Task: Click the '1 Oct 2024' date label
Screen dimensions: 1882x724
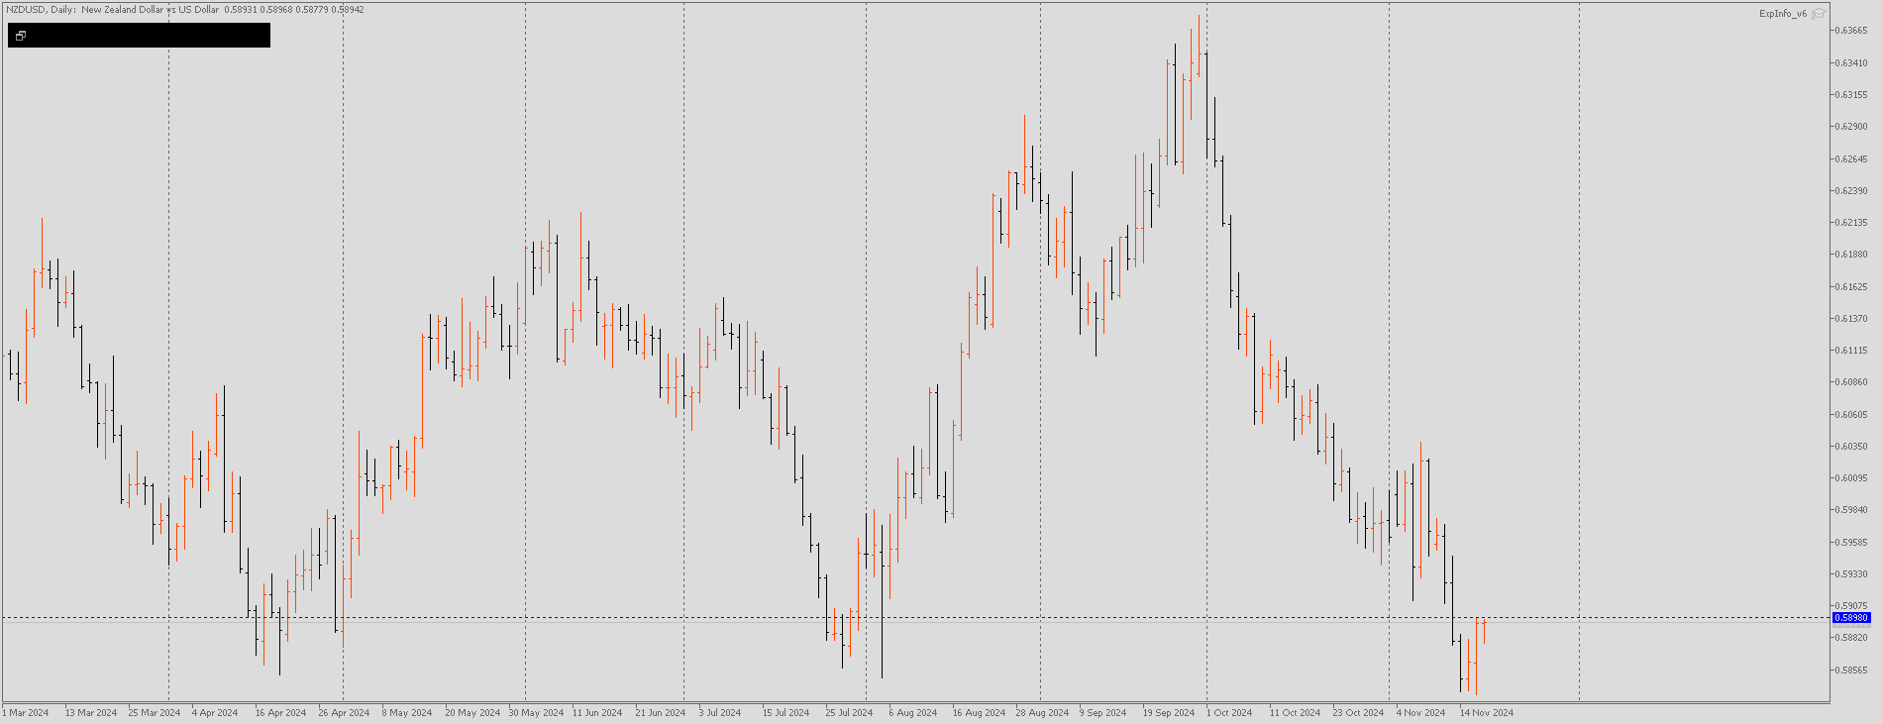Action: click(1229, 713)
